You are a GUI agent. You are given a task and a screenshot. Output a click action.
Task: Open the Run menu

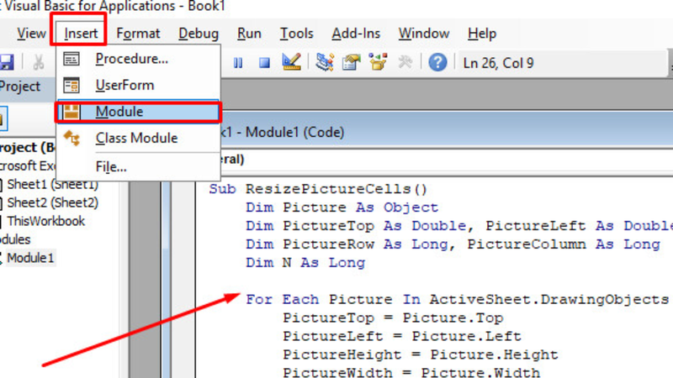click(x=249, y=34)
